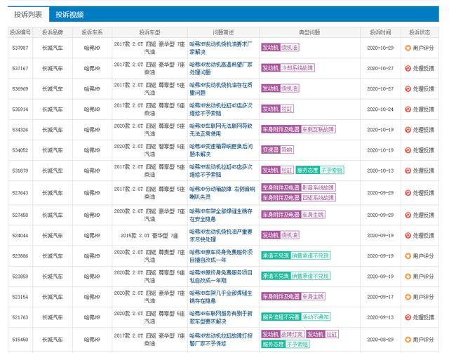Click the 变速器 异响 tag in row 534052

point(278,149)
